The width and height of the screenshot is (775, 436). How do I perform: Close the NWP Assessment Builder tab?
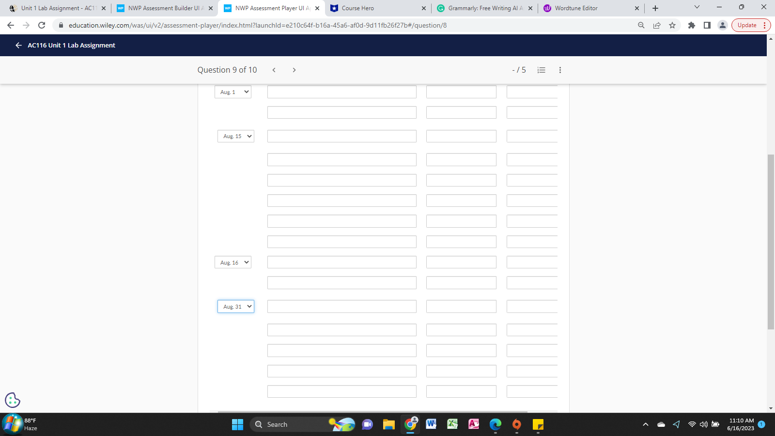tap(211, 8)
